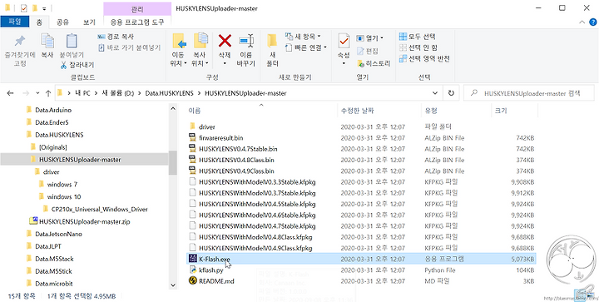Click the 열기 open button

coord(369,38)
